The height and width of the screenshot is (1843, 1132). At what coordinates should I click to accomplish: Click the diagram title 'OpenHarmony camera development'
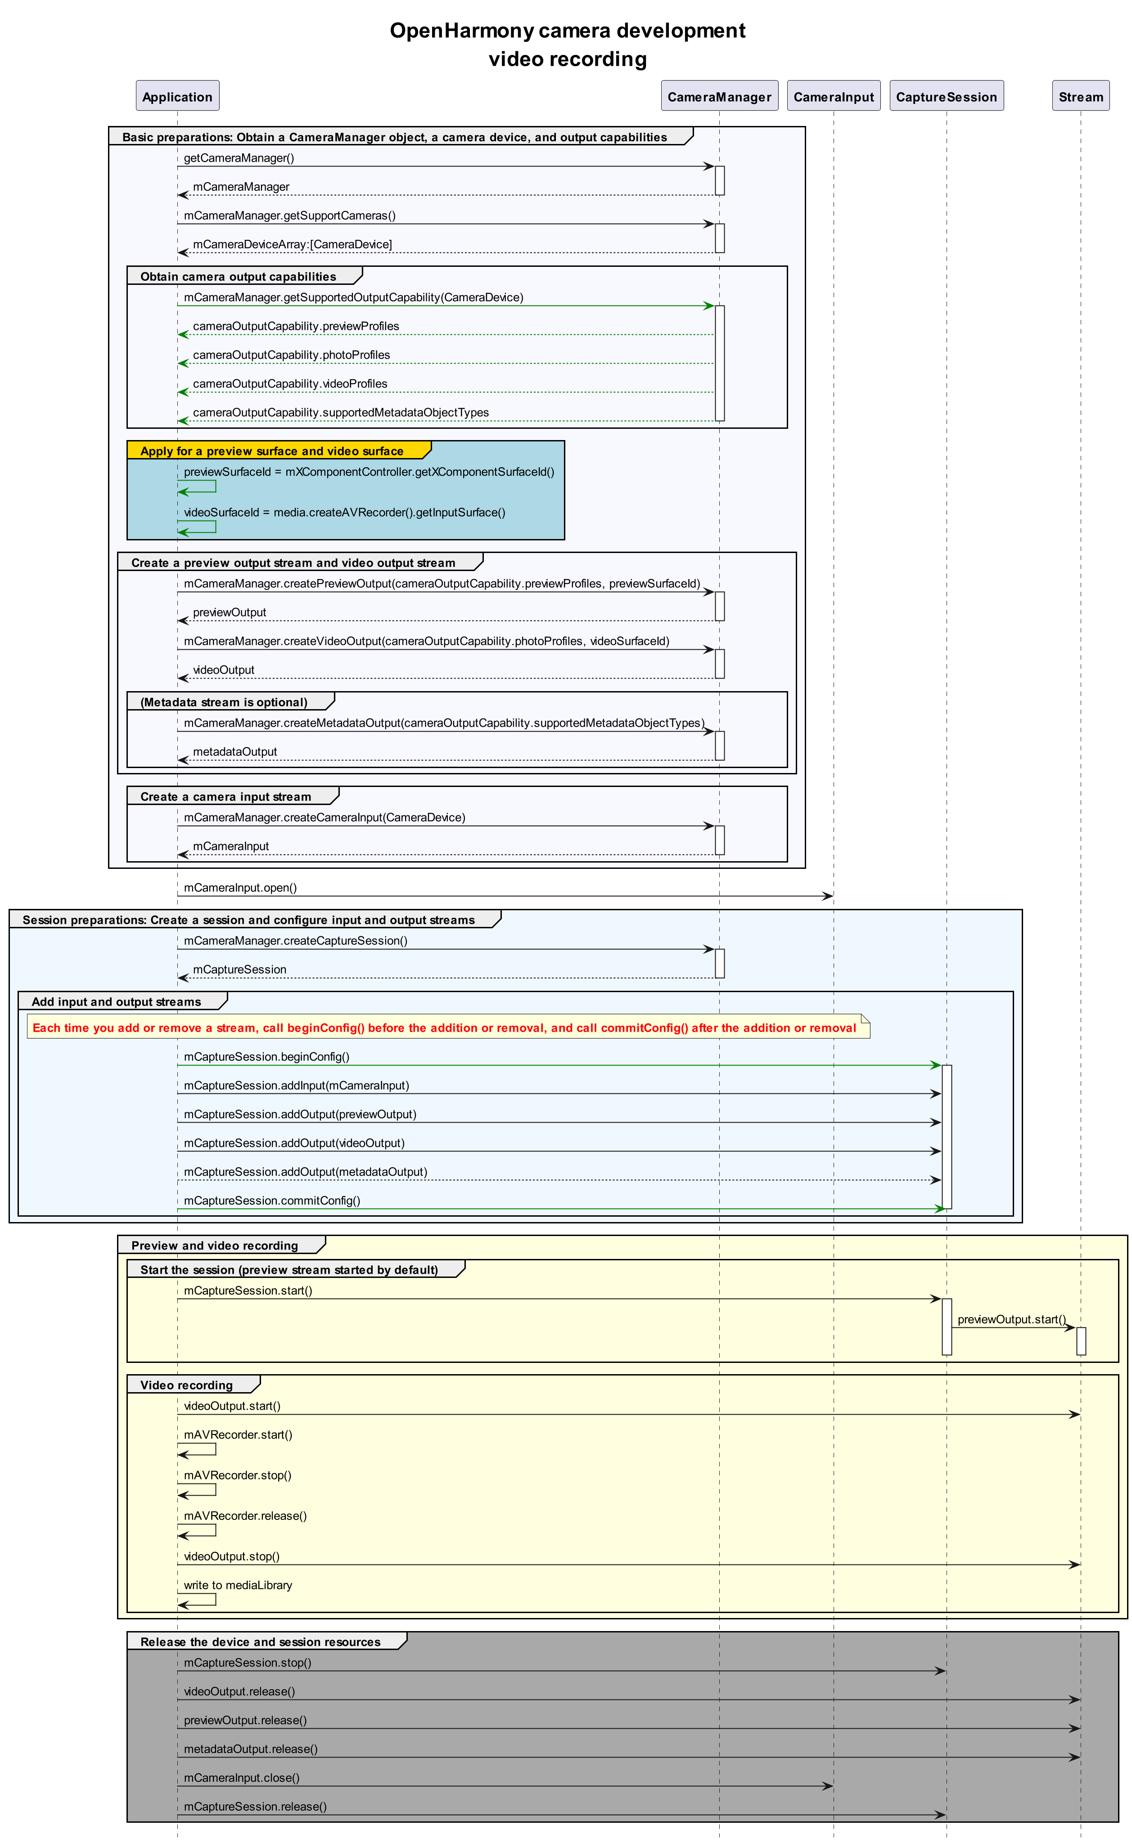(568, 31)
